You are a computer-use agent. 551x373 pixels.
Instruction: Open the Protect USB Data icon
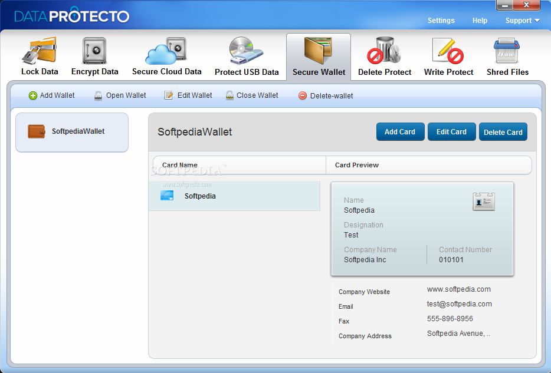point(246,51)
